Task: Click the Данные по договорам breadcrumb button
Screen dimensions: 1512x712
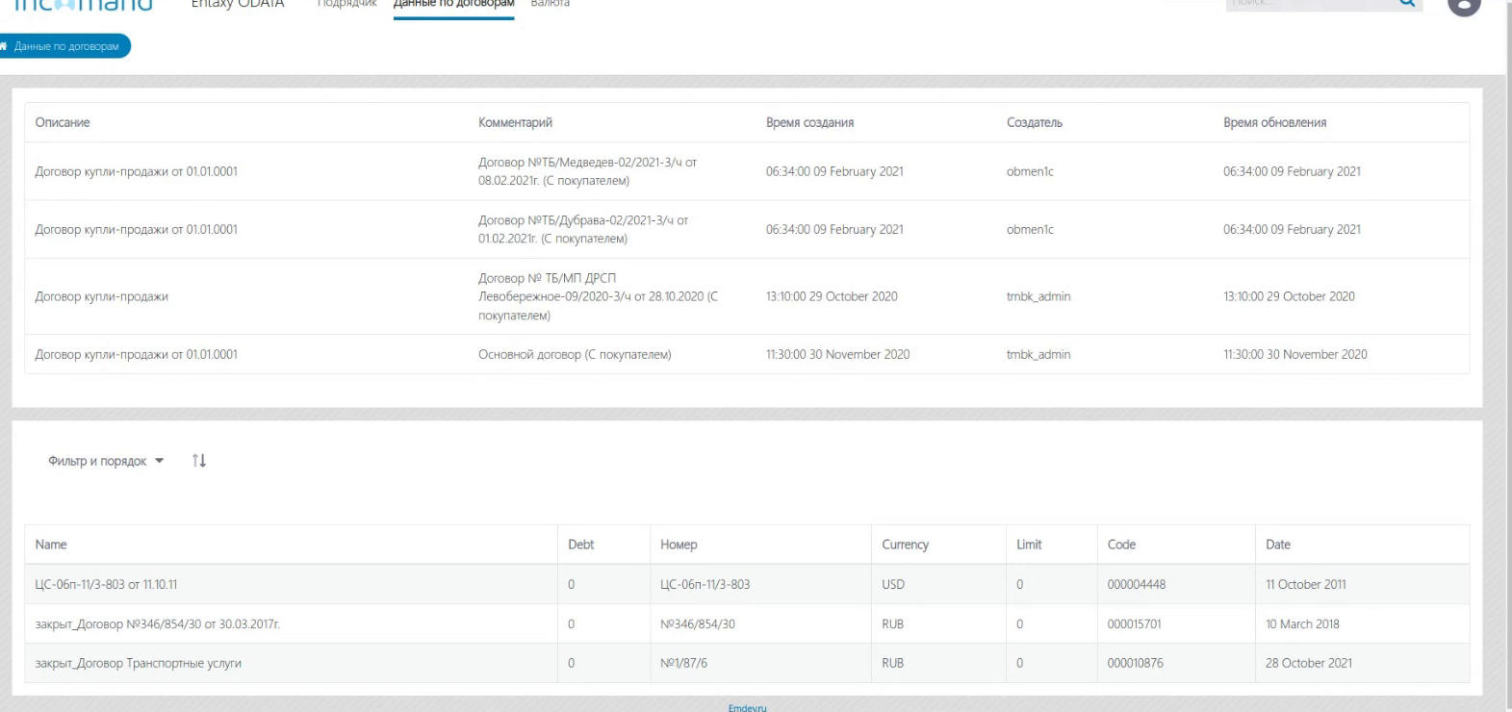Action: coord(66,46)
